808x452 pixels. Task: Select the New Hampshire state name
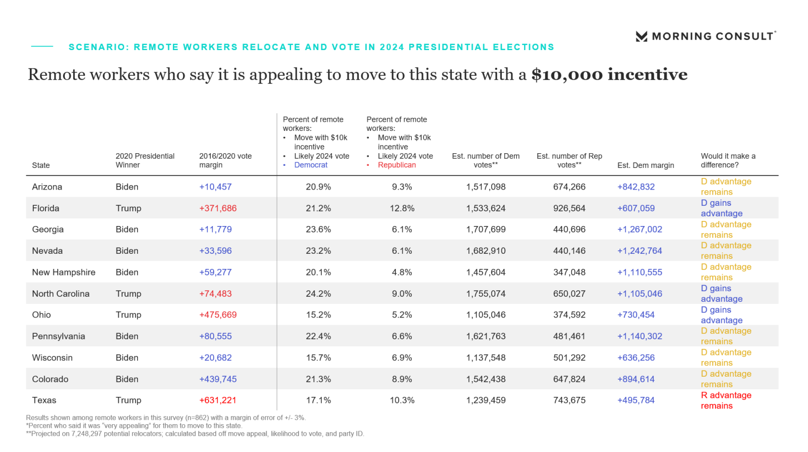64,273
